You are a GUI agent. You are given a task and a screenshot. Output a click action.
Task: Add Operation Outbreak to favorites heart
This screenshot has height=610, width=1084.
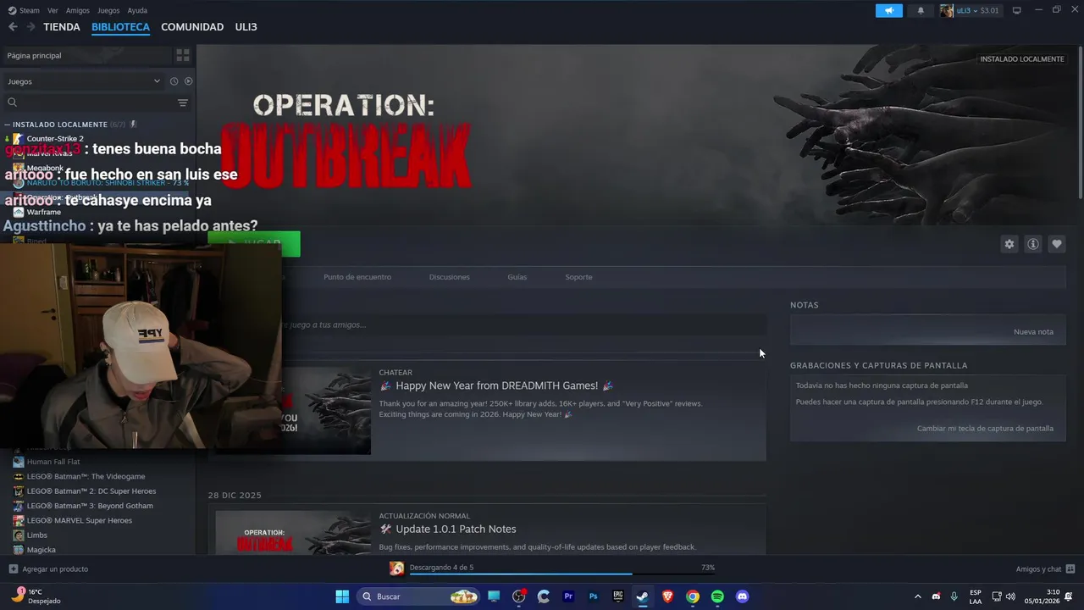(1057, 244)
